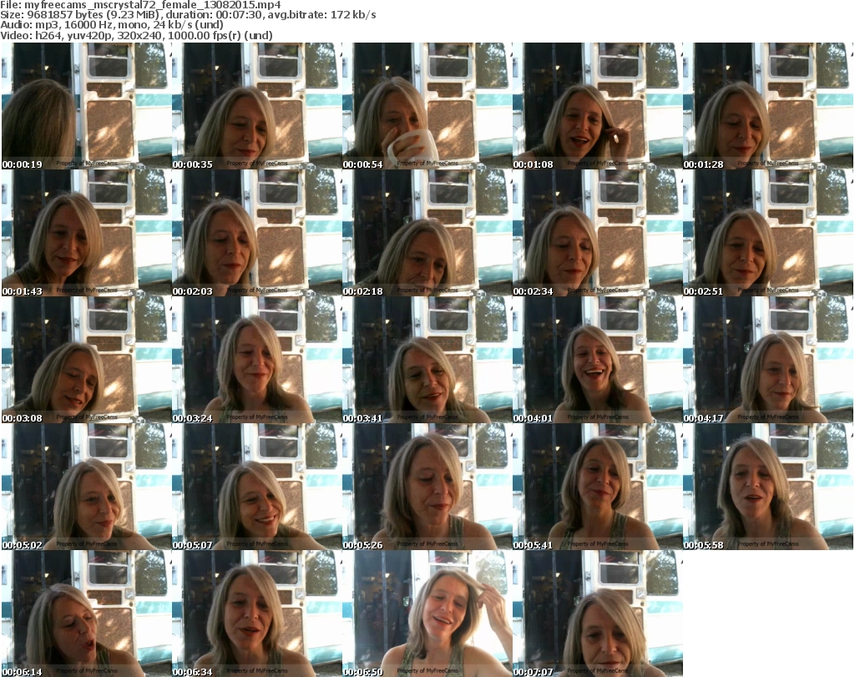Open the thumbnail at 00:03:08
Viewport: 855px width, 677px height.
coord(86,360)
